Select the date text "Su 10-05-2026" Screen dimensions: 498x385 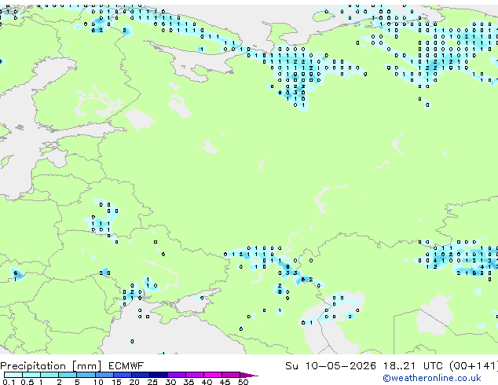pyautogui.click(x=331, y=366)
